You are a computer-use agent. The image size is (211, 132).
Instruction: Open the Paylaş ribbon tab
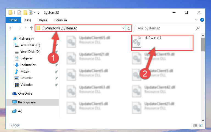coord(43,20)
